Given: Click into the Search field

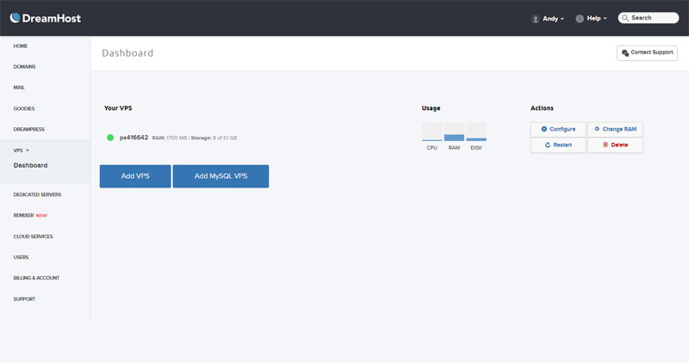Looking at the screenshot, I should (x=649, y=18).
